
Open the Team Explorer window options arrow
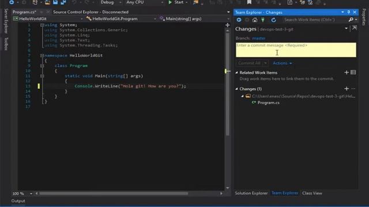pos(342,12)
